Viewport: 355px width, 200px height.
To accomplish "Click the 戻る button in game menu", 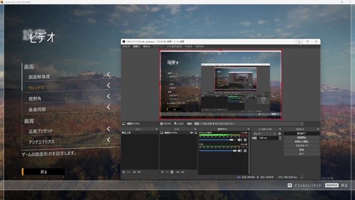I will point(43,172).
